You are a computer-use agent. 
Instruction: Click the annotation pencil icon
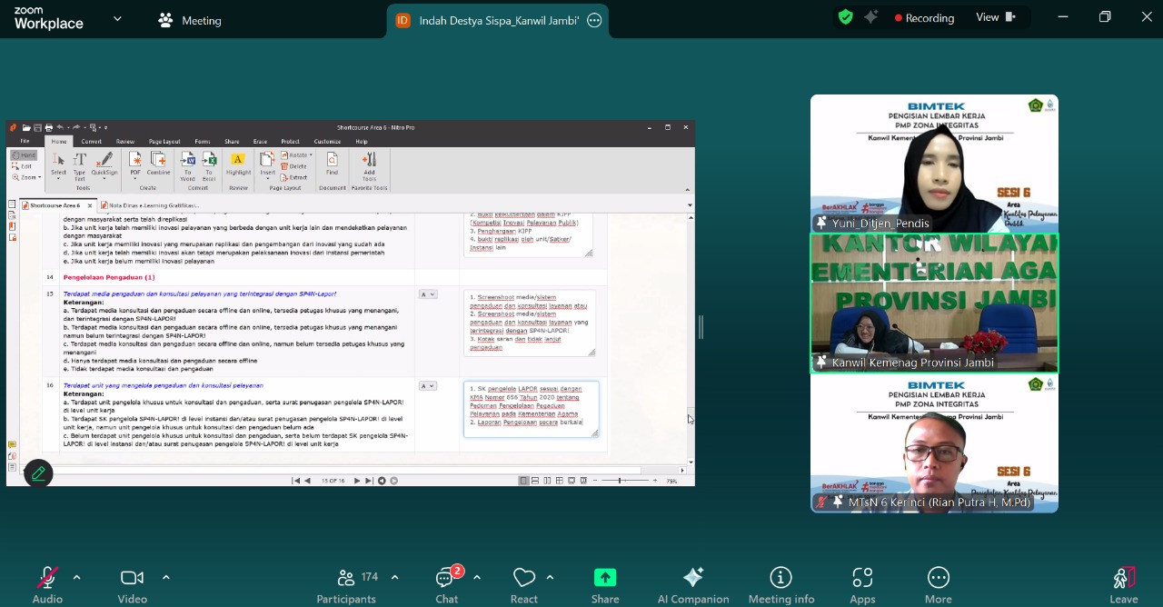pos(38,473)
